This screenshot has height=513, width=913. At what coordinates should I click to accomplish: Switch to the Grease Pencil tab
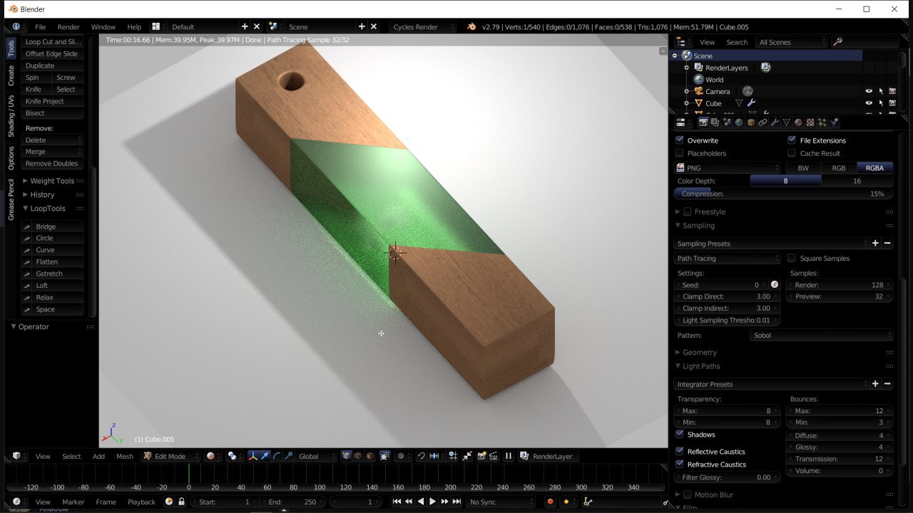click(11, 199)
